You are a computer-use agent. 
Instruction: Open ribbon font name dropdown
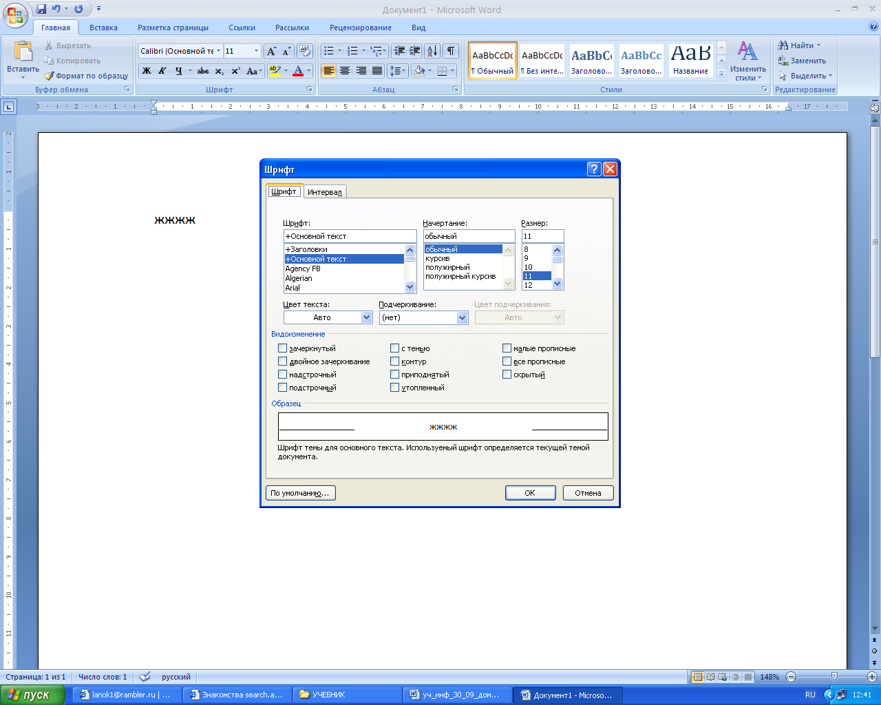pyautogui.click(x=219, y=51)
